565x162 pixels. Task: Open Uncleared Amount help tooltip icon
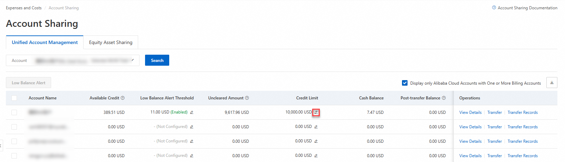coord(247,98)
